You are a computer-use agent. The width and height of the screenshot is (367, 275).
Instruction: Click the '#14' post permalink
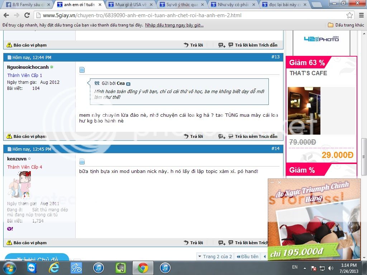[275, 149]
